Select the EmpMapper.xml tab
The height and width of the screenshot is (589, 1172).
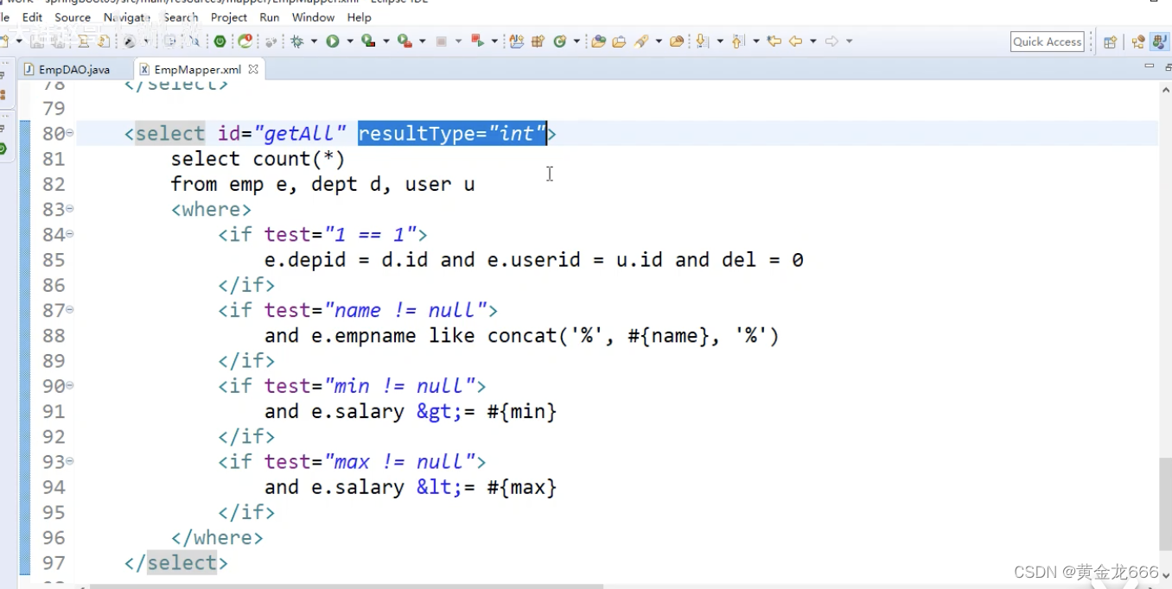coord(198,69)
